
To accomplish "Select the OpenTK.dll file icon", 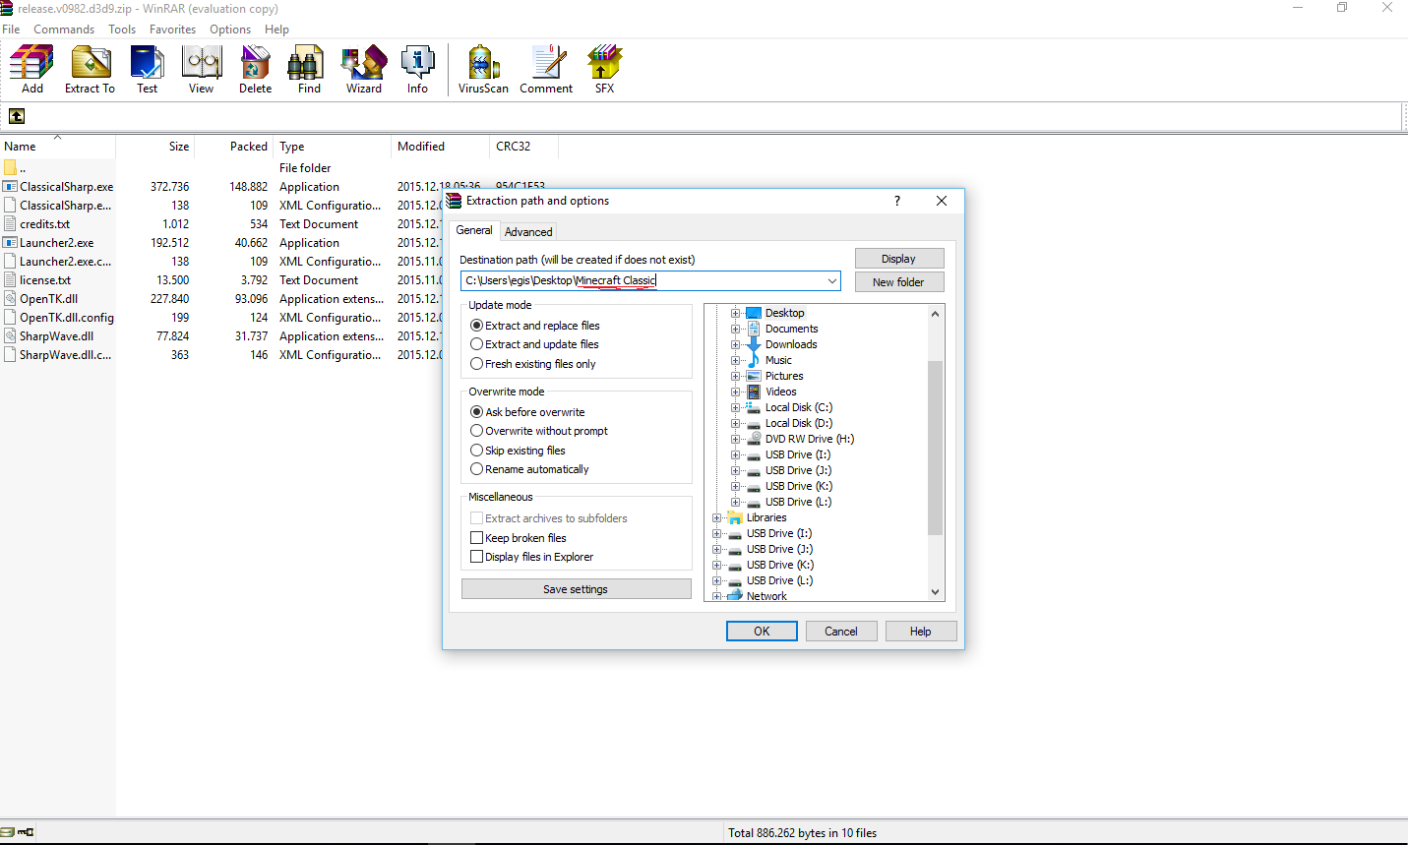I will pyautogui.click(x=10, y=299).
